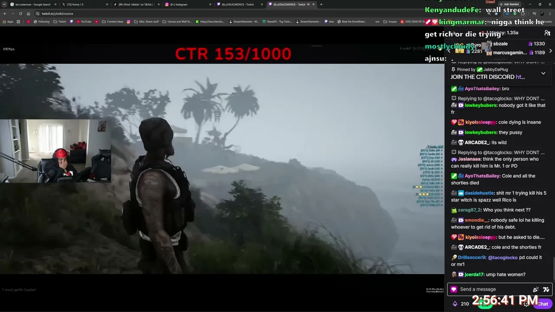The width and height of the screenshot is (555, 312).
Task: Open the tab search dropdown arrow
Action: 5,4
